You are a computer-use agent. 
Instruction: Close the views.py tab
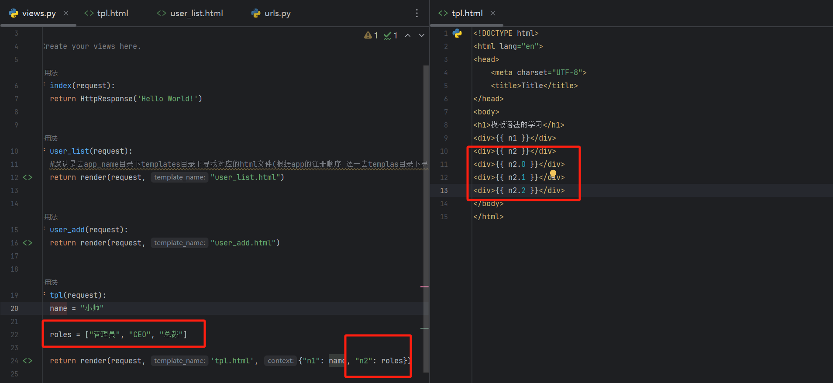(66, 13)
